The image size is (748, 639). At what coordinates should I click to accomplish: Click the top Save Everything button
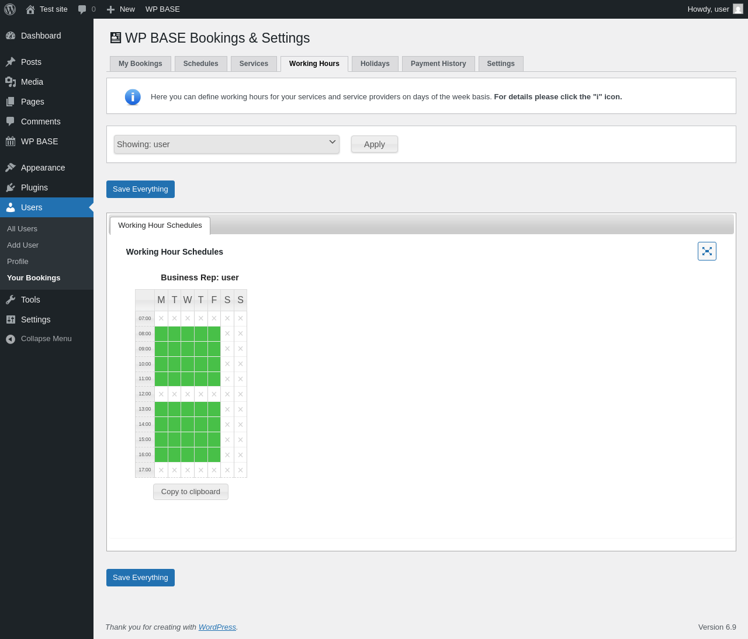coord(140,189)
